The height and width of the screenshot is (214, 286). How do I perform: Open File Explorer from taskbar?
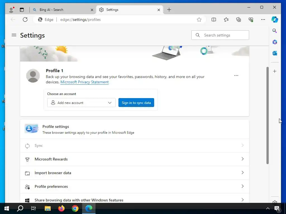[47, 208]
